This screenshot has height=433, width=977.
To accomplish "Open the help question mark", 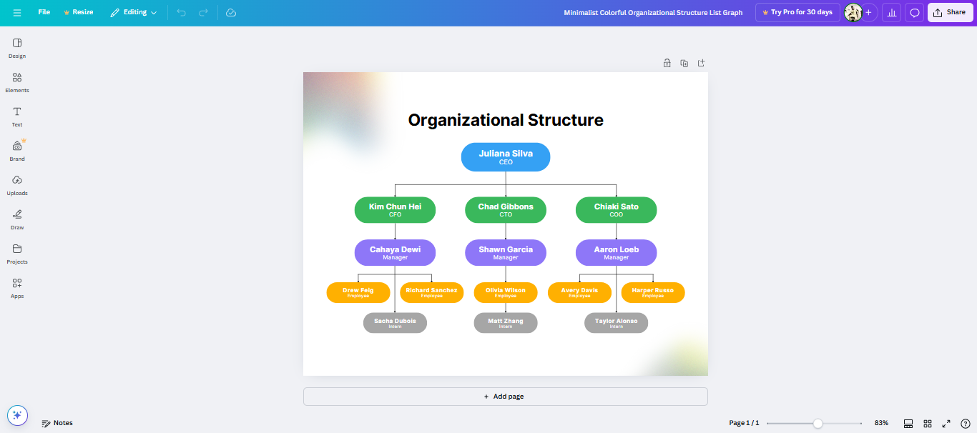I will click(966, 423).
